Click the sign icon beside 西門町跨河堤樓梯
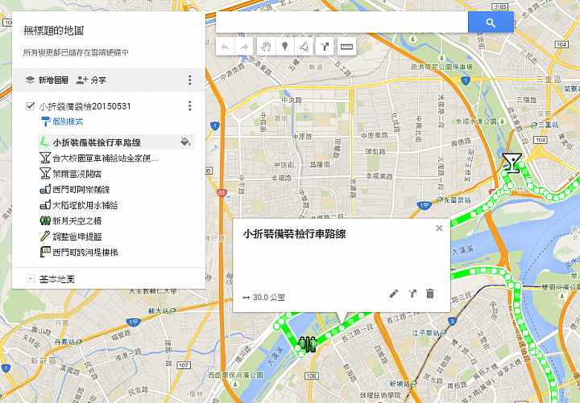 [45, 252]
